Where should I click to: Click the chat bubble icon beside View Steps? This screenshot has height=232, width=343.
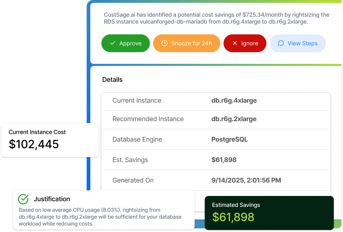pos(281,43)
